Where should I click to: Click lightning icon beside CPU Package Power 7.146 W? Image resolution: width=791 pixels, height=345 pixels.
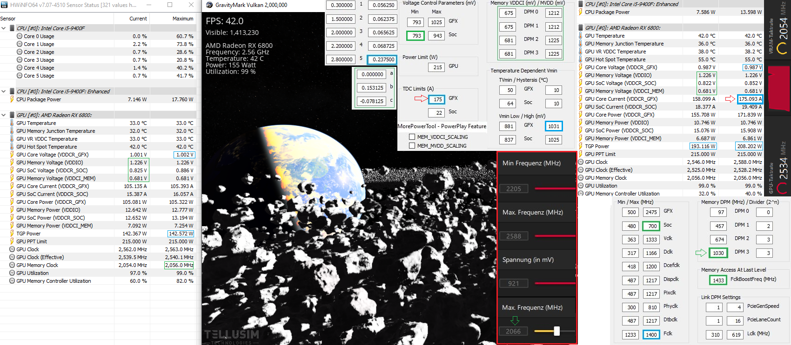click(x=12, y=99)
